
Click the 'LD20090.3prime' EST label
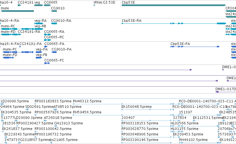point(28,118)
